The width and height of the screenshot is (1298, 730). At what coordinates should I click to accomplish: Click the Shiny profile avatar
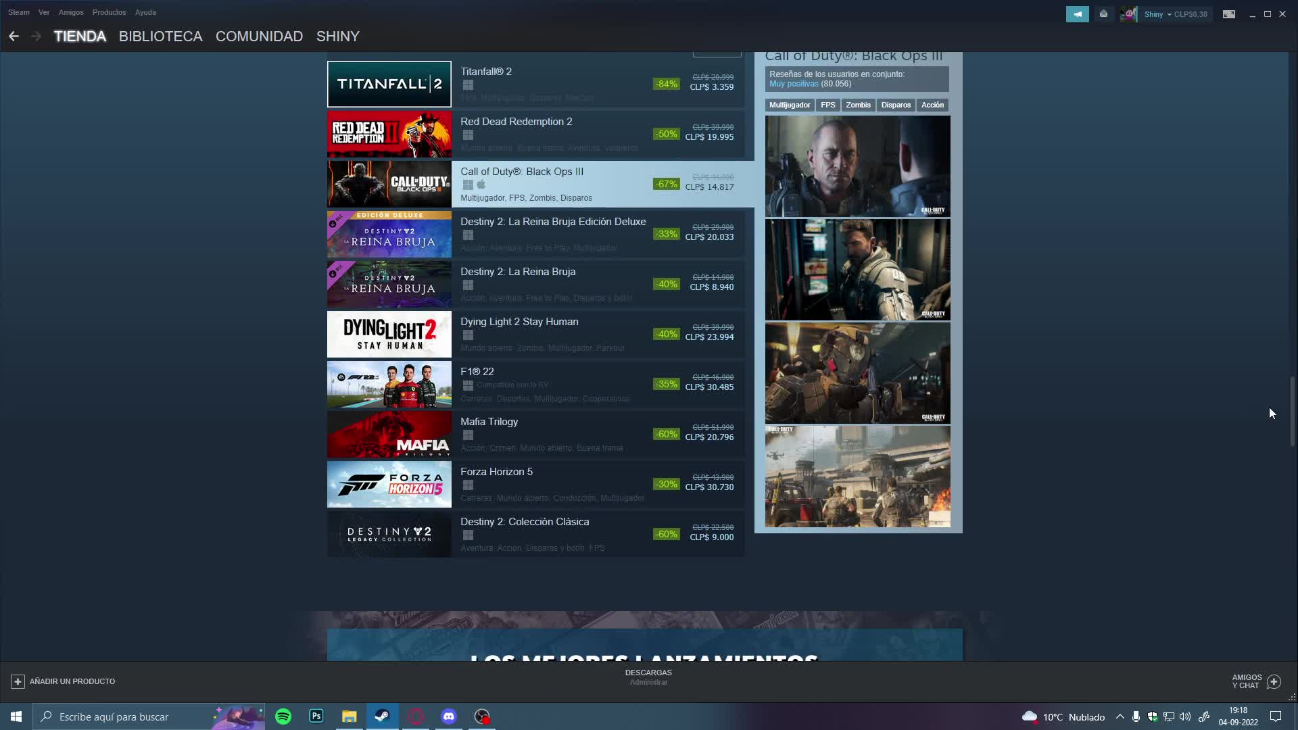click(1128, 14)
